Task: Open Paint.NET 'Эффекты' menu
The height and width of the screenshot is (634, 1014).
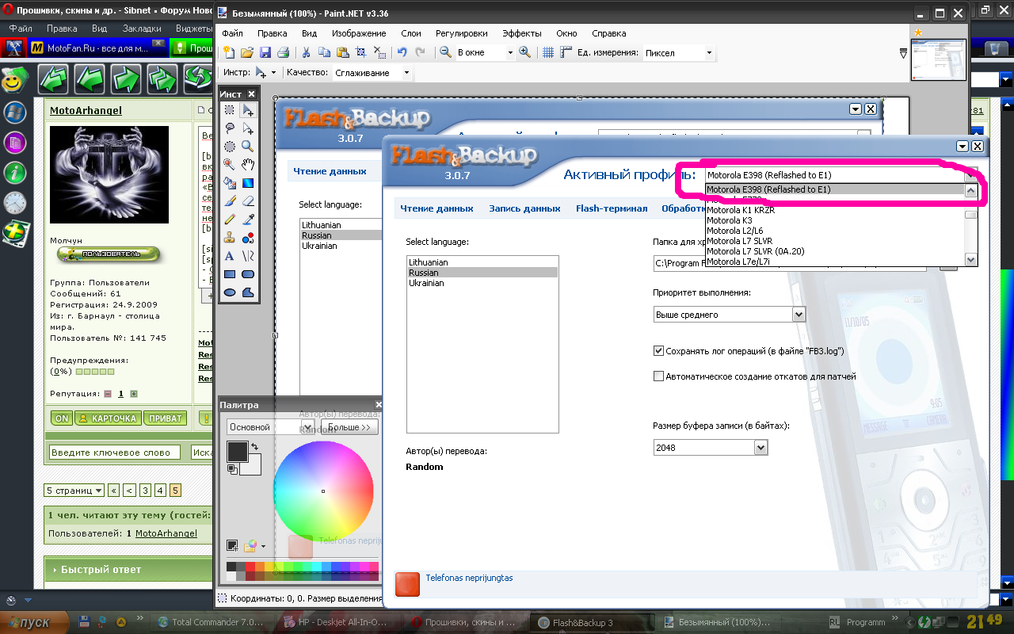Action: (x=522, y=33)
